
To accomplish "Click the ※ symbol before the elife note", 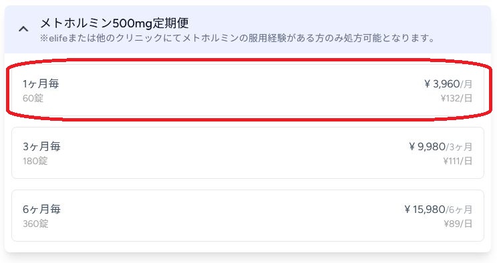I will click(44, 39).
